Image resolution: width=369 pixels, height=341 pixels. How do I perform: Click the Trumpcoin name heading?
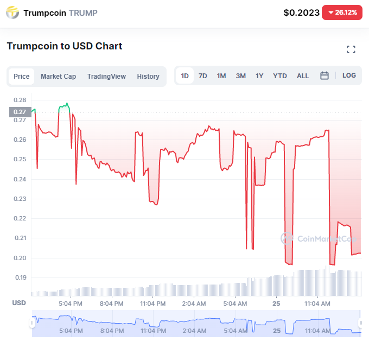pyautogui.click(x=44, y=12)
